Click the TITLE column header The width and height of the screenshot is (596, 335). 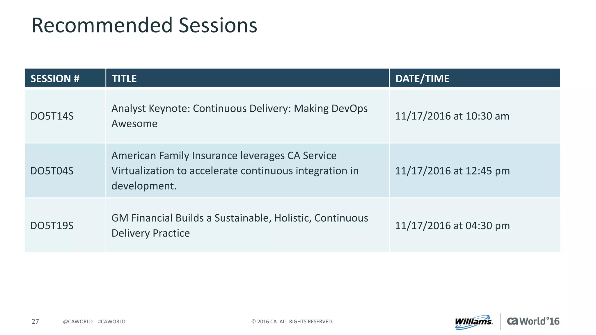coord(247,78)
